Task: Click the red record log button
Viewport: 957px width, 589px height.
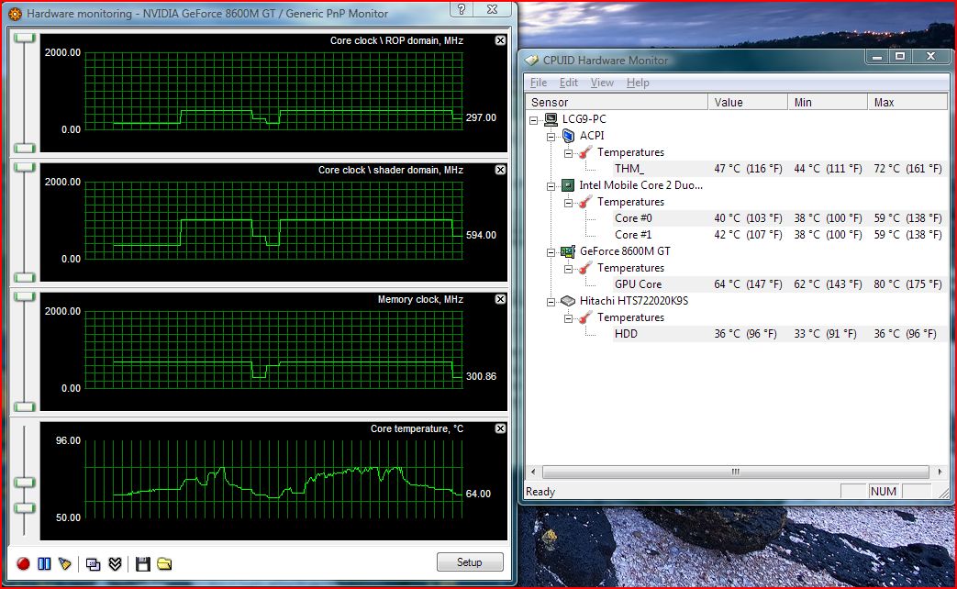Action: pyautogui.click(x=23, y=563)
